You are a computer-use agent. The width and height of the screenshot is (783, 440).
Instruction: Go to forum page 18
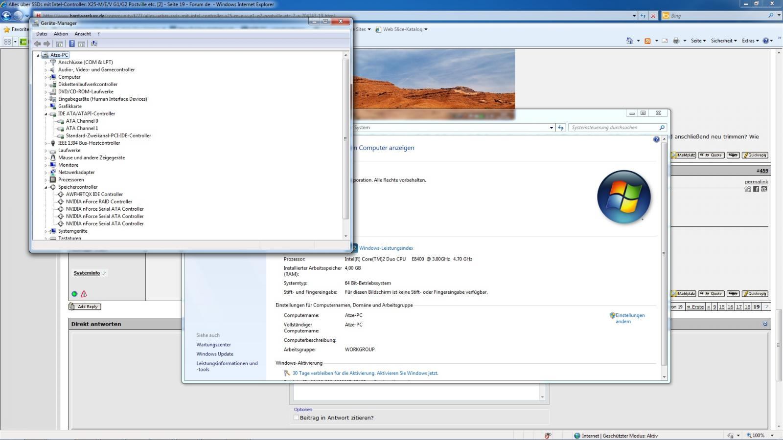[747, 307]
